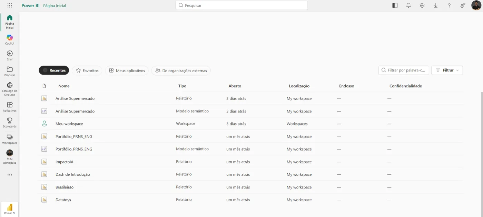Open Copilot from the sidebar
The image size is (483, 217).
click(x=10, y=39)
